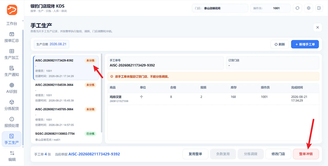Click the 报损 column header

pos(203,87)
